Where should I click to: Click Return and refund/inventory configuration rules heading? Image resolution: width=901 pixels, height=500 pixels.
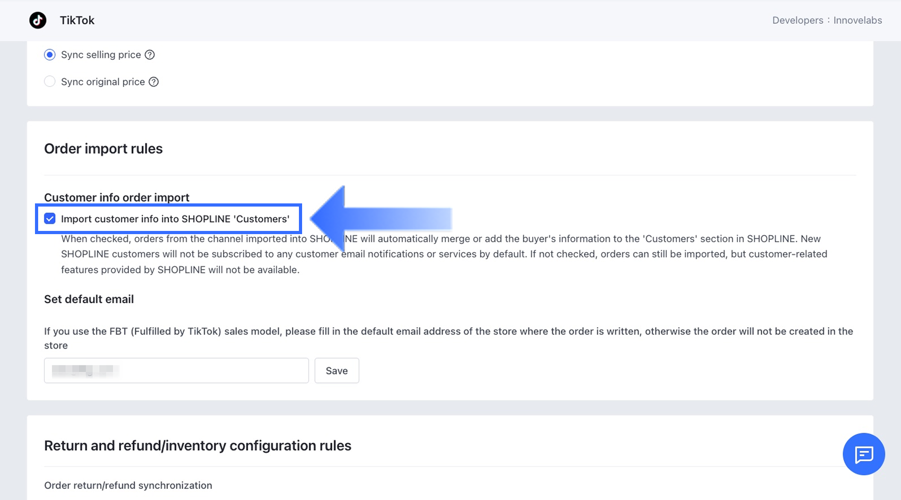pyautogui.click(x=198, y=446)
